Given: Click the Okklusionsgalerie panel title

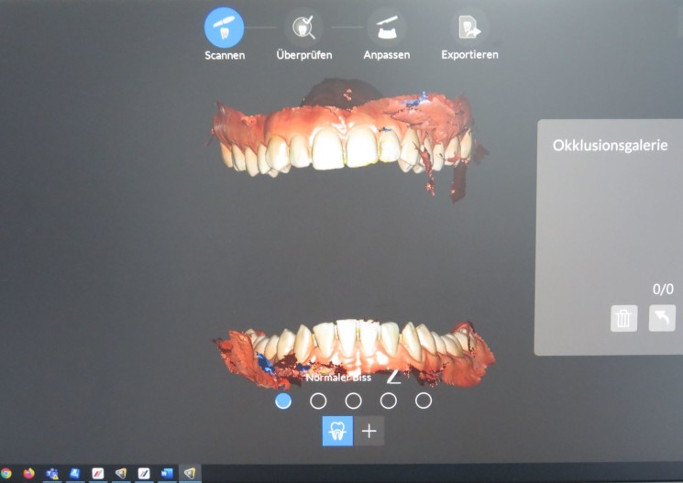Looking at the screenshot, I should (x=610, y=145).
